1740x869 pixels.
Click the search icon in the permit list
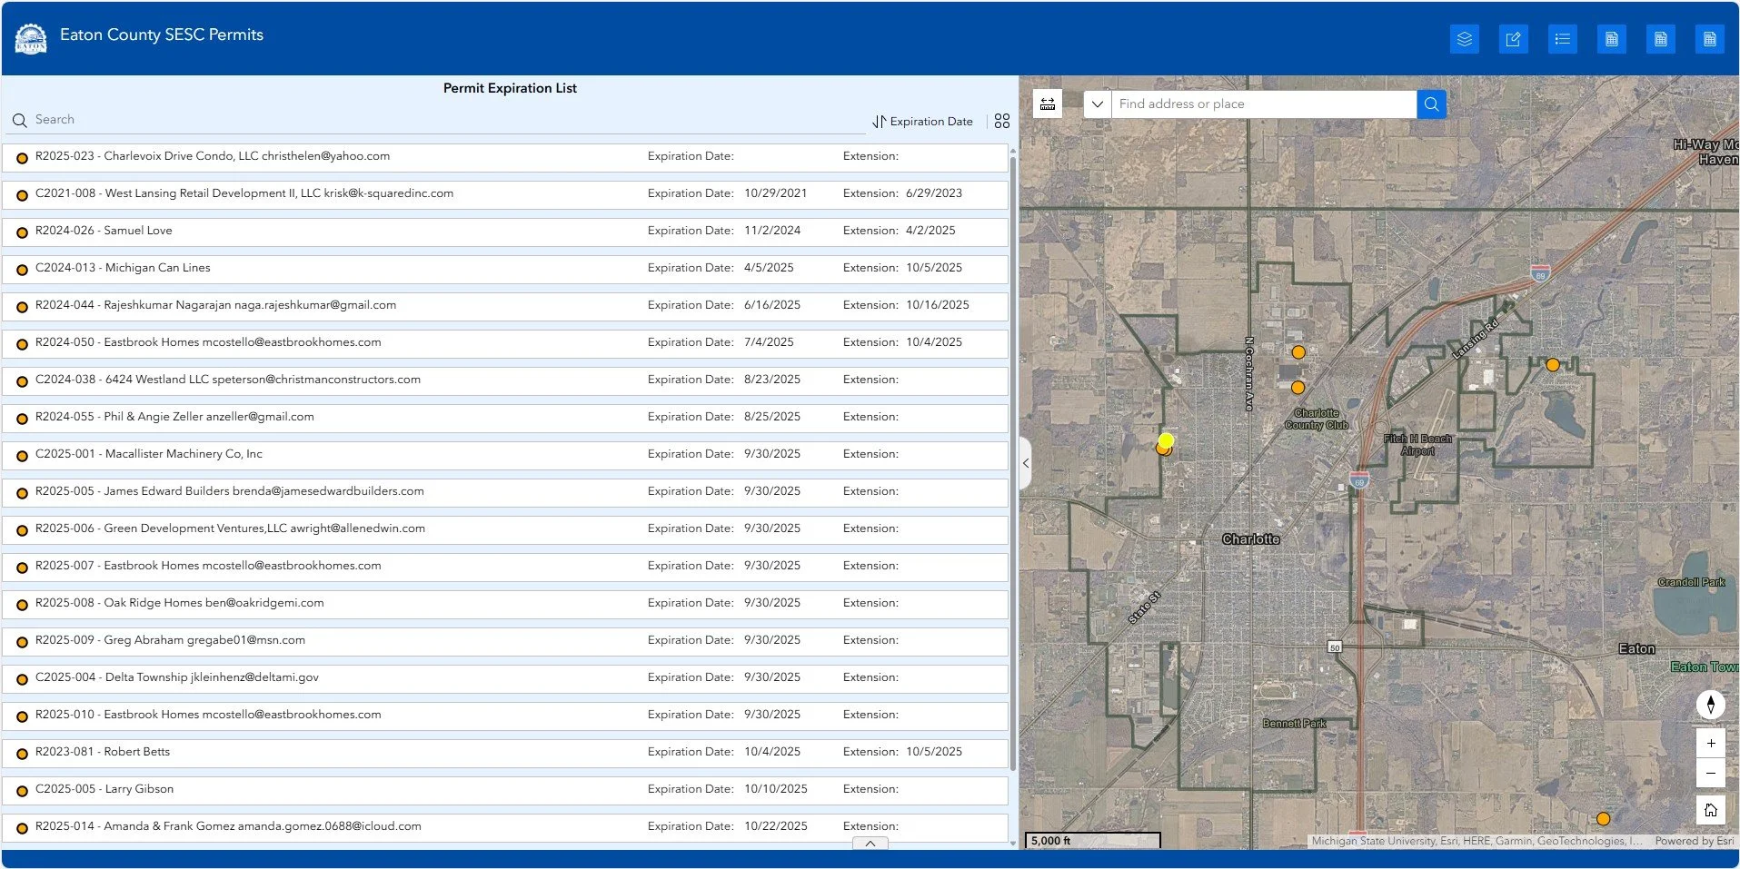tap(19, 119)
